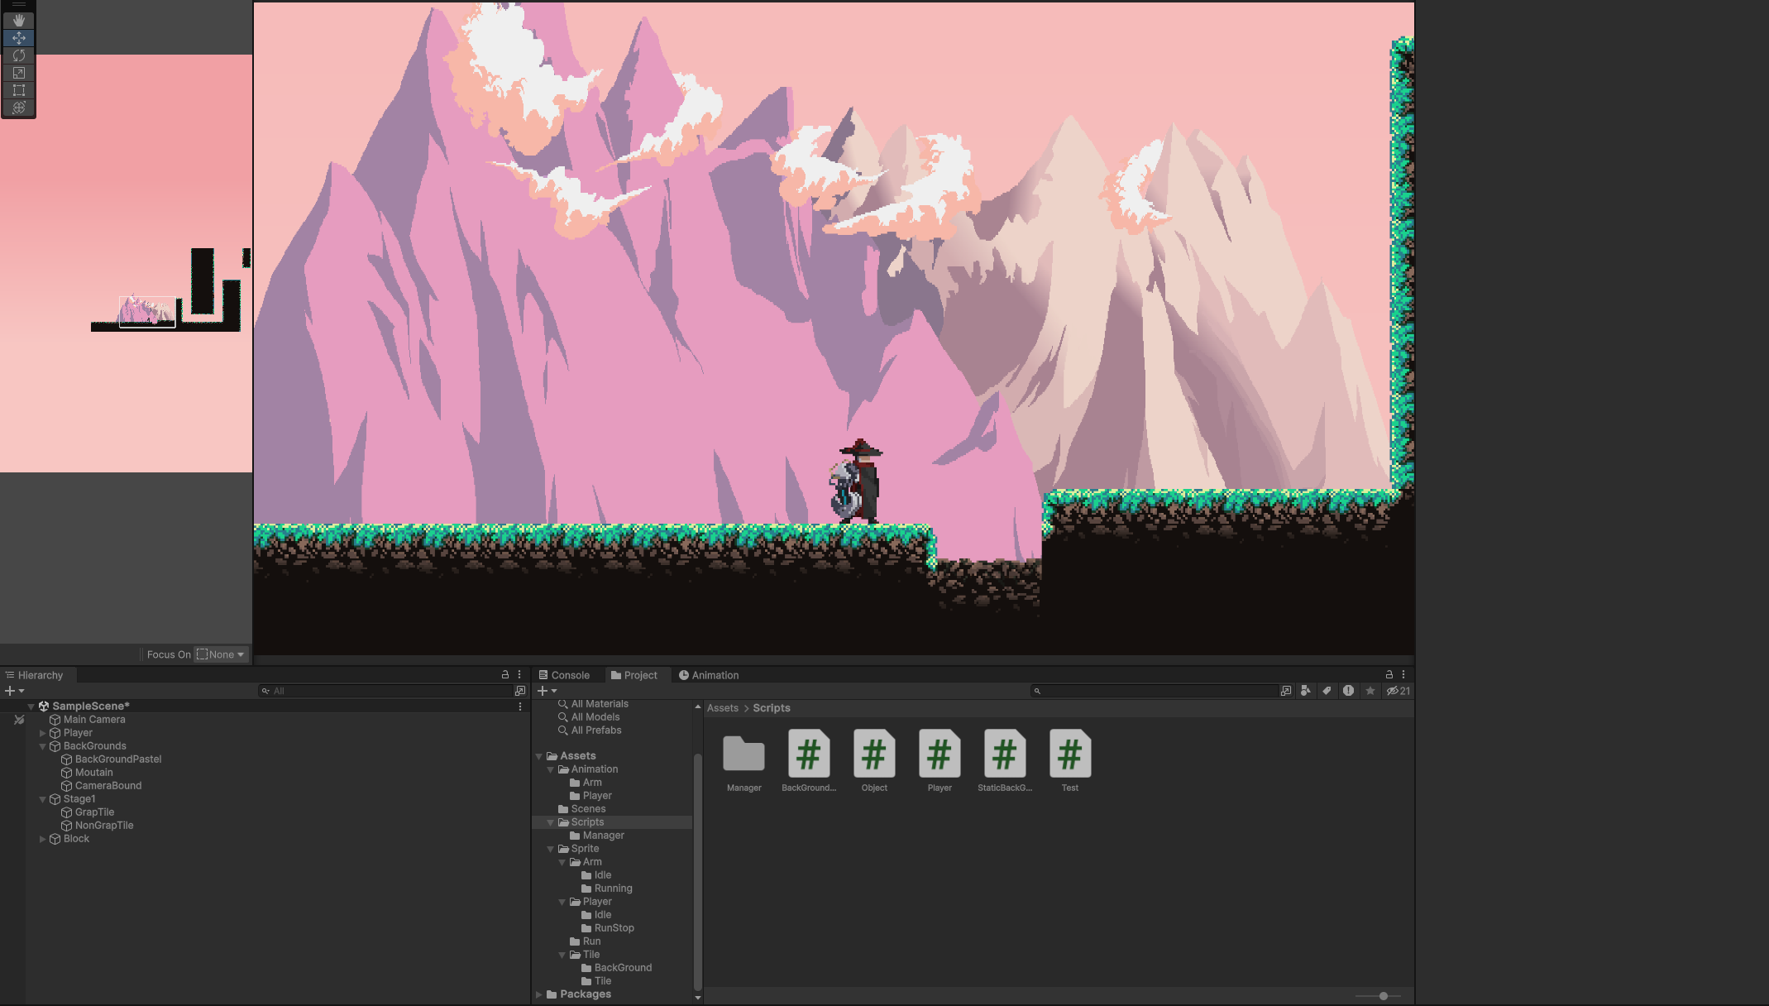Select the Rotate tool
The width and height of the screenshot is (1769, 1006).
tap(18, 55)
